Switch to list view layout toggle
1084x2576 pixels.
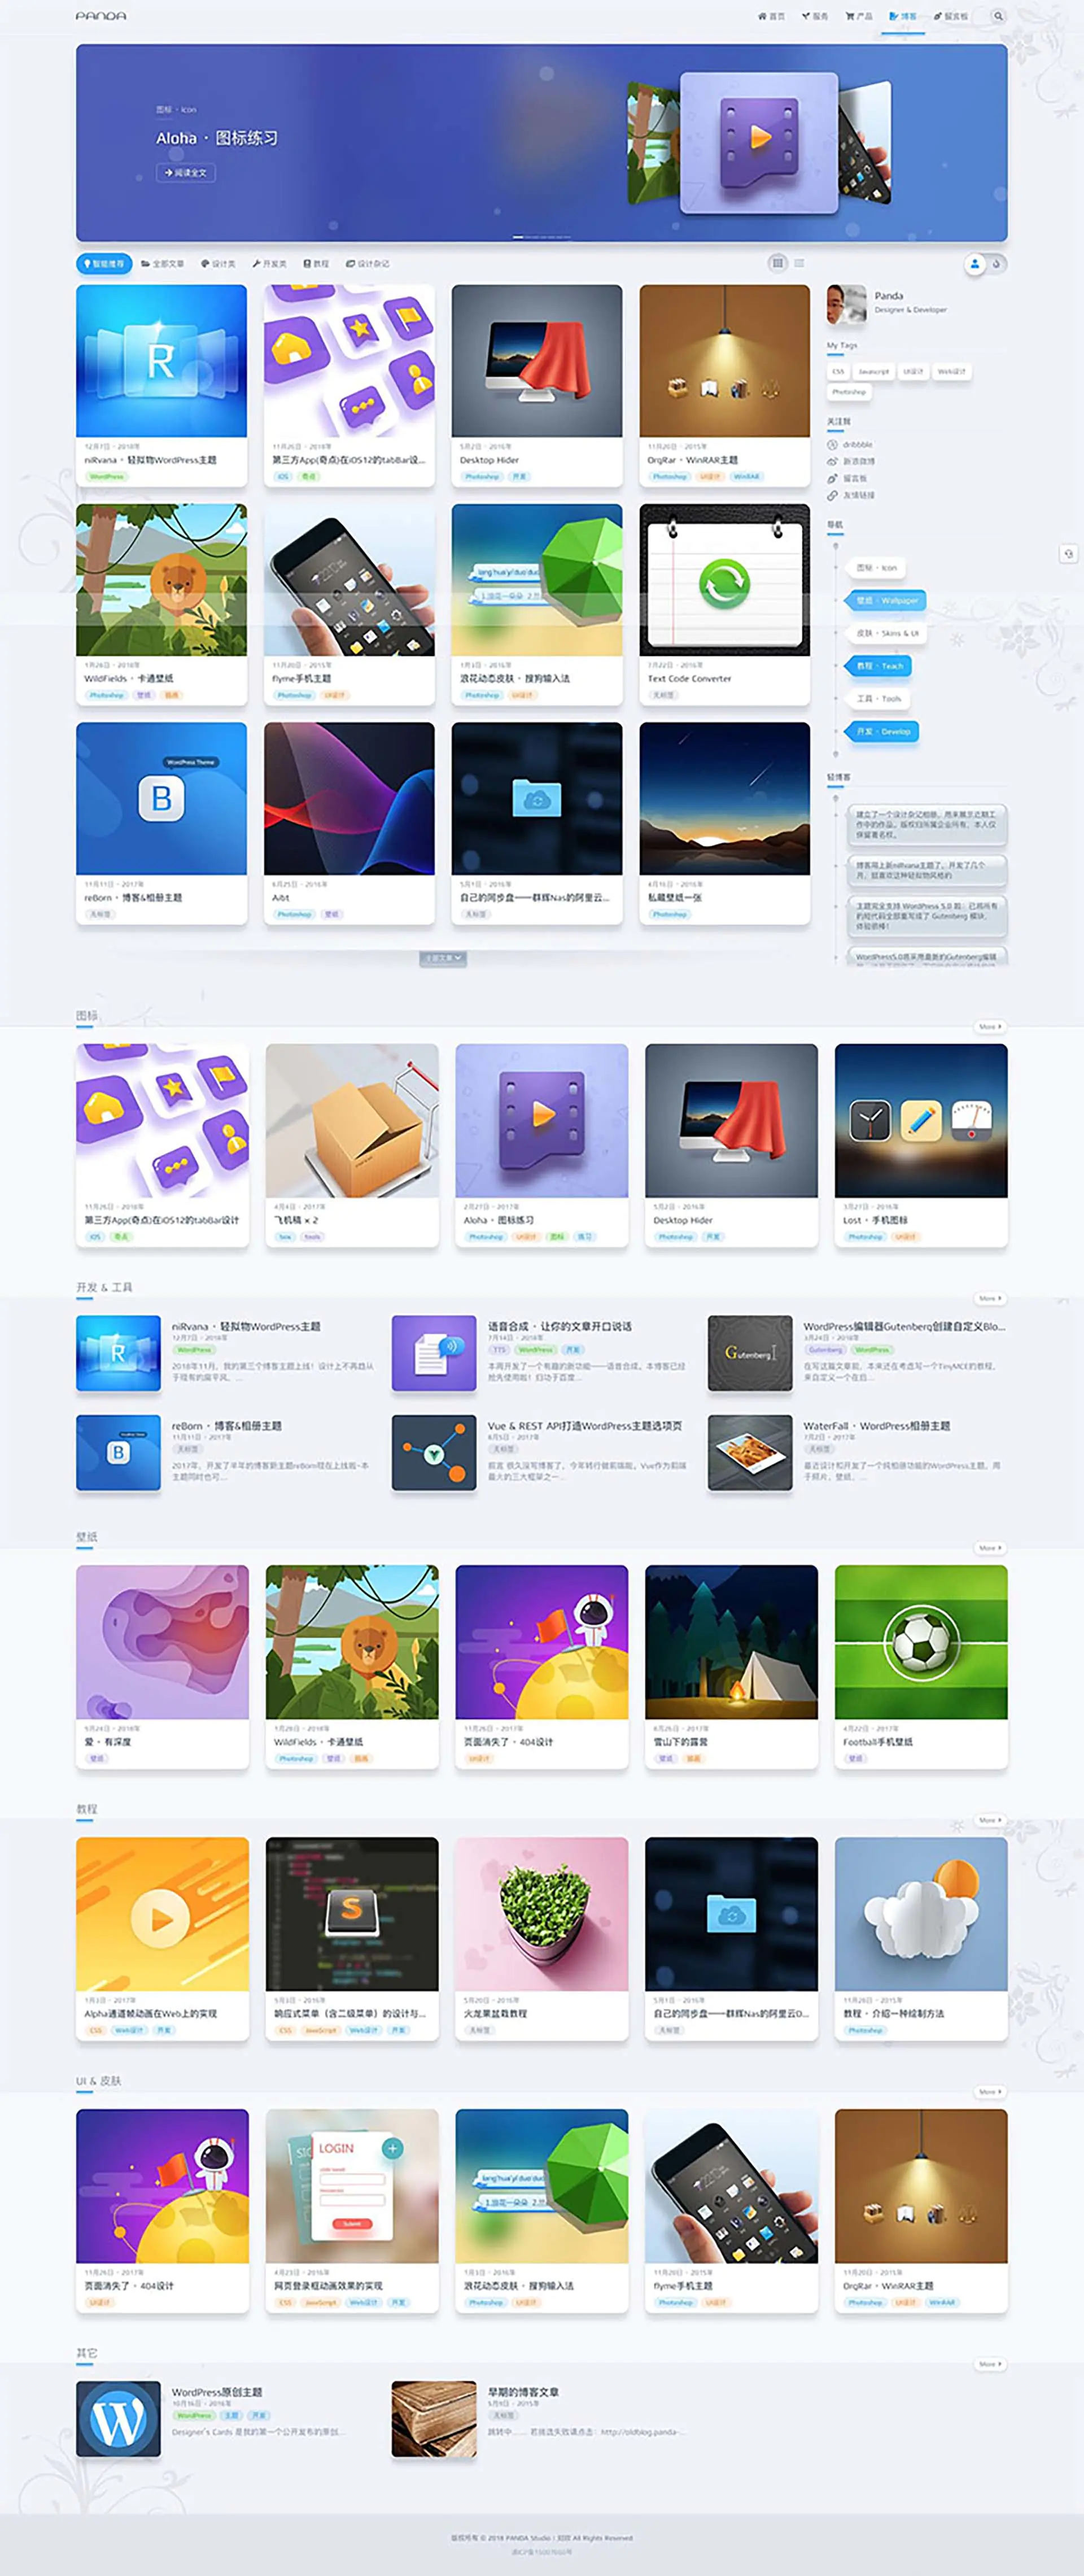pos(799,263)
